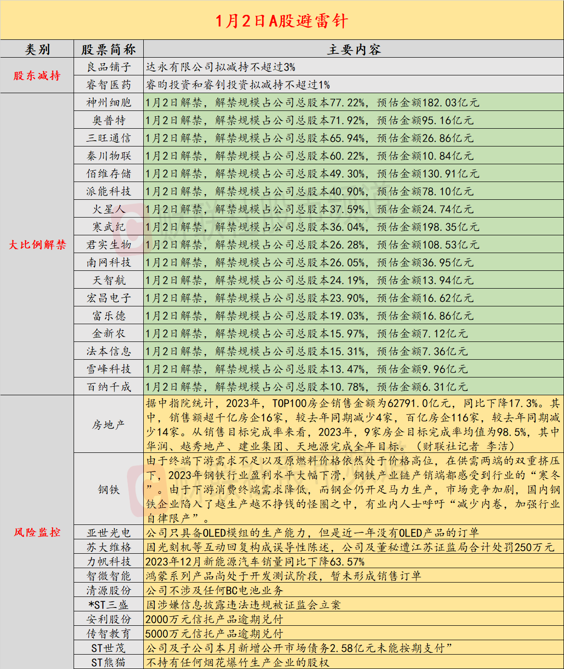This screenshot has width=564, height=669.
Task: Select stock name 寒武纪
Action: point(109,227)
